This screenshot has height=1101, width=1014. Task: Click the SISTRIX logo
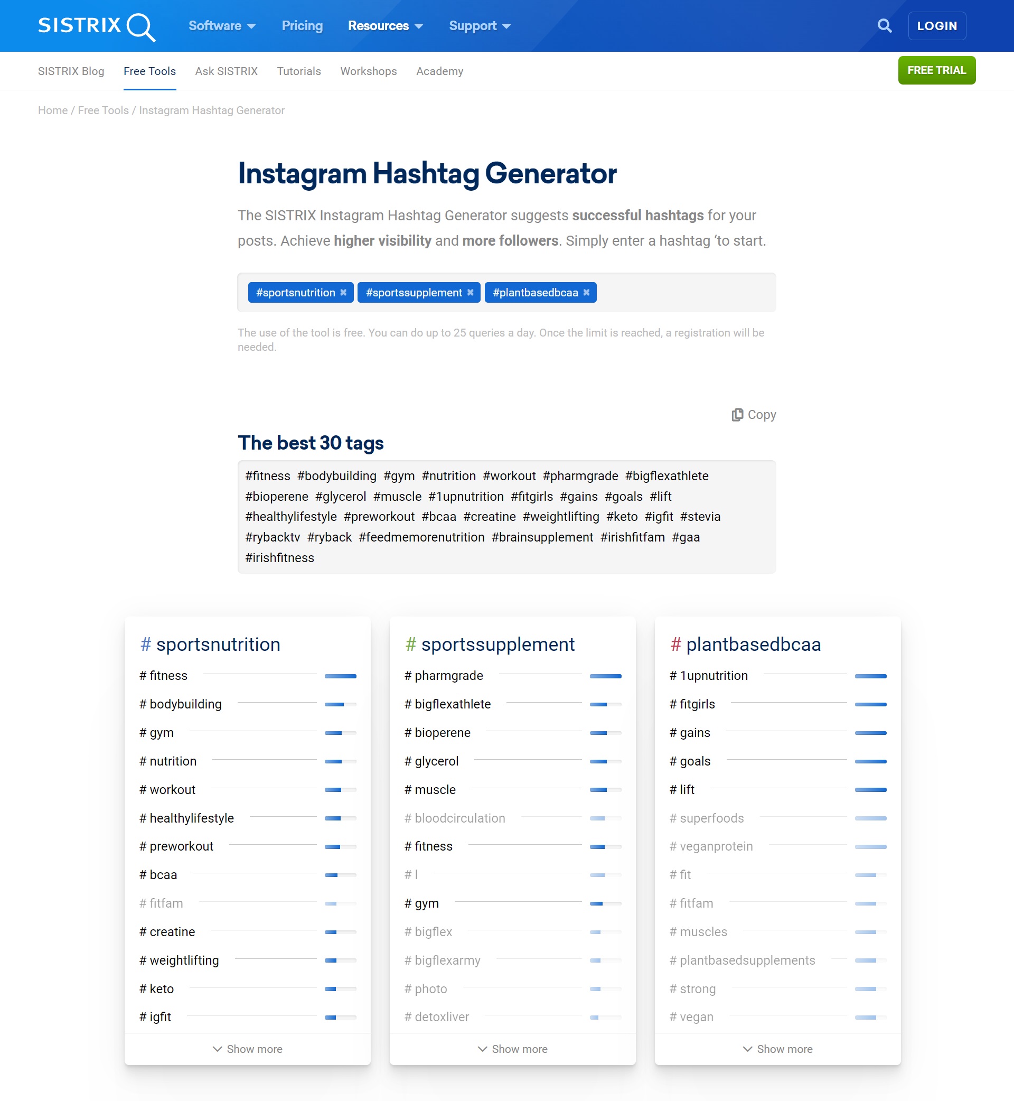pos(97,26)
